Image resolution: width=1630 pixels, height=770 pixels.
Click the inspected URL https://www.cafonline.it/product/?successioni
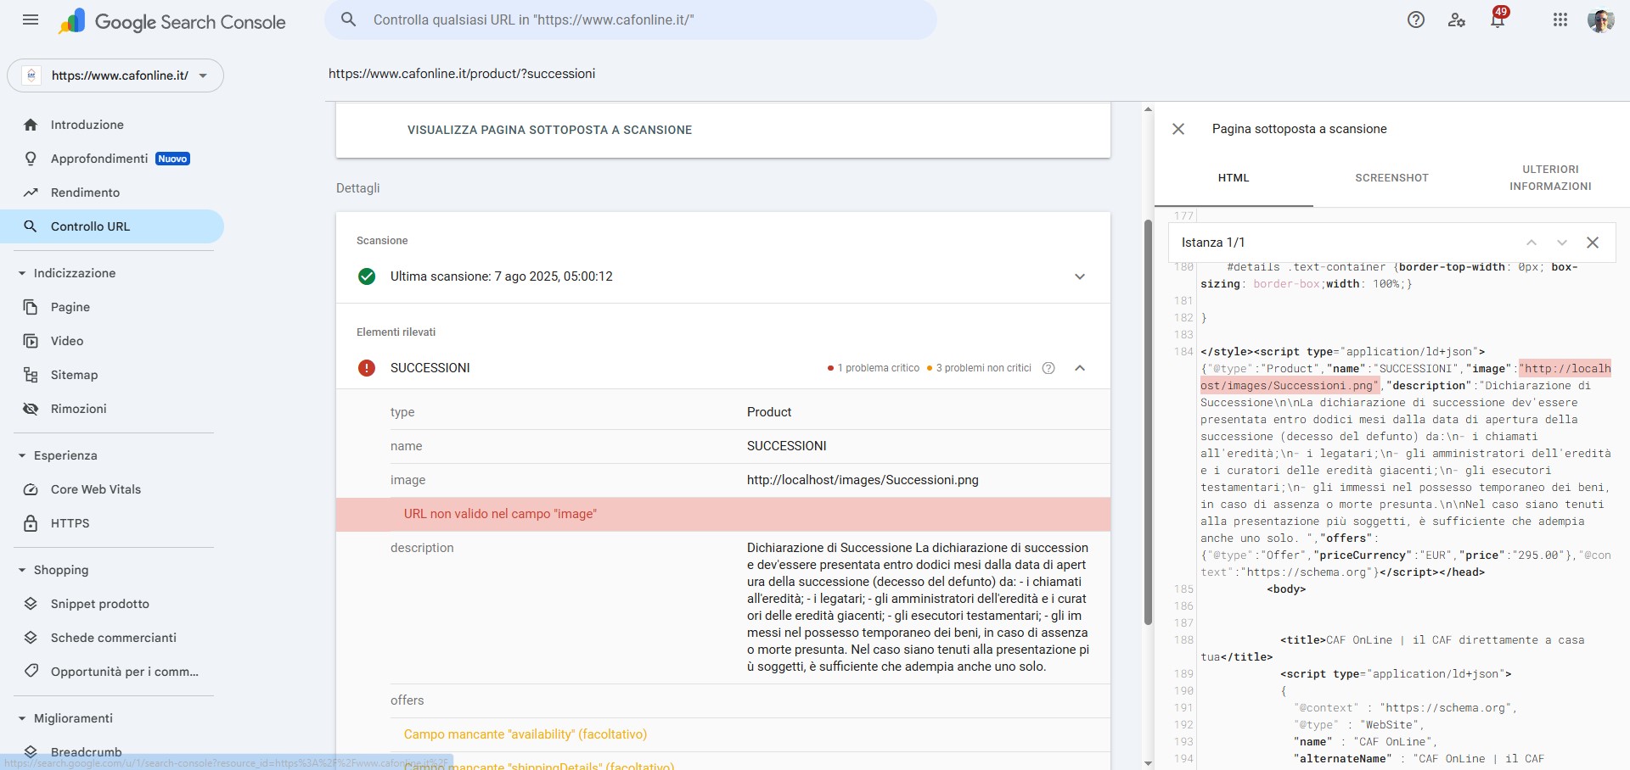point(462,74)
